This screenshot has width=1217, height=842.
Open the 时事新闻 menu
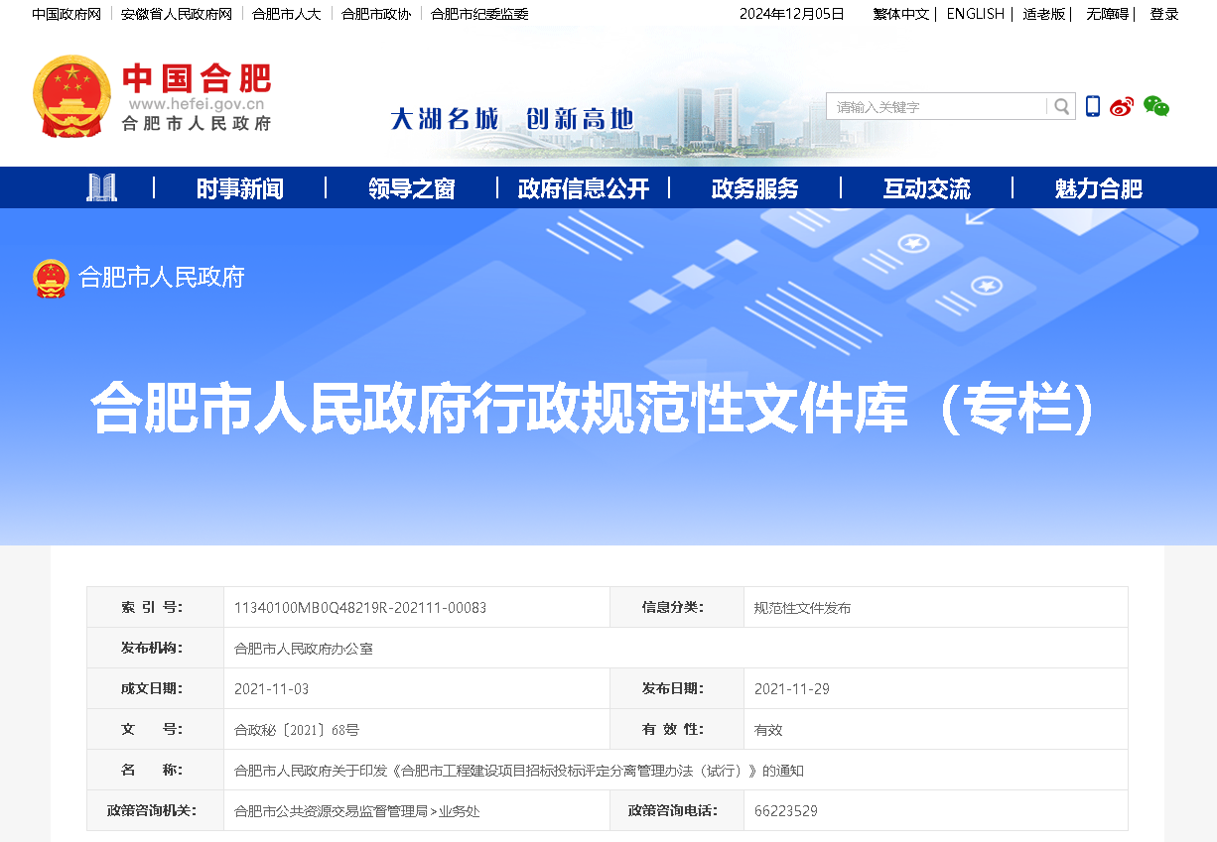(x=239, y=188)
